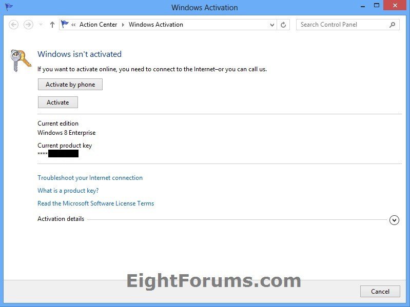Image resolution: width=410 pixels, height=307 pixels.
Task: Click the Windows isn't activated heading
Action: coord(80,54)
